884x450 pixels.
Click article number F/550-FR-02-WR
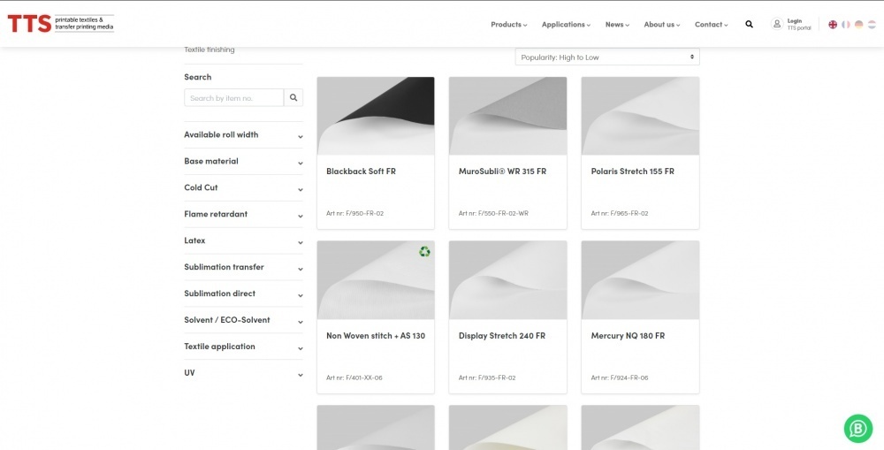click(493, 214)
